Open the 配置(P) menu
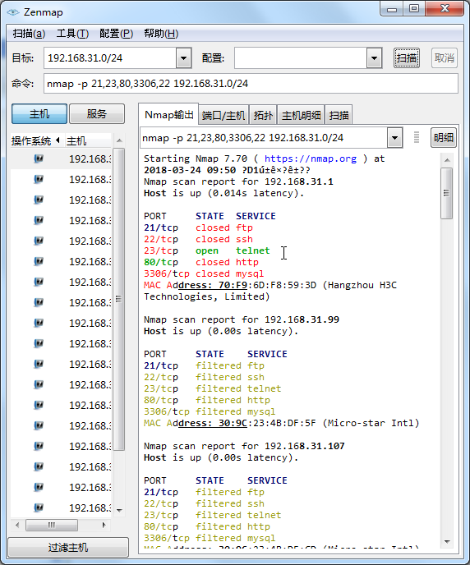 [x=116, y=34]
